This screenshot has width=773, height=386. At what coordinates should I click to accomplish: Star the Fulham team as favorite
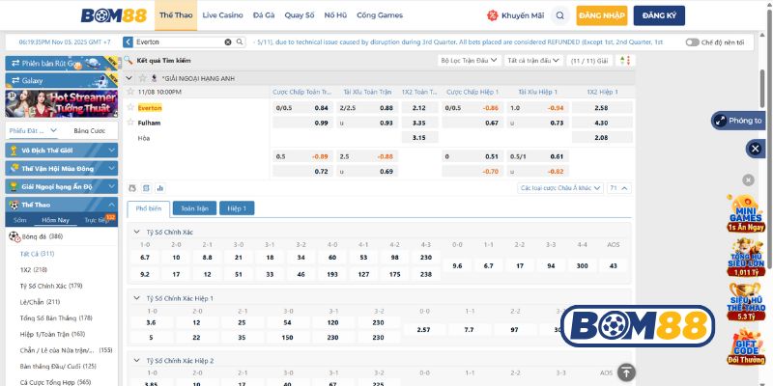[131, 123]
